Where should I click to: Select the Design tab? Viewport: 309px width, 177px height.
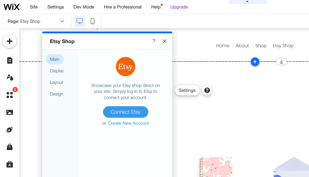(x=57, y=94)
